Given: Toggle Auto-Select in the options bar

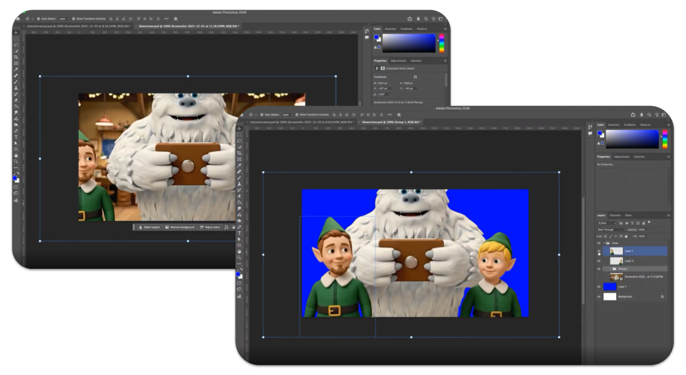Looking at the screenshot, I should pos(262,115).
